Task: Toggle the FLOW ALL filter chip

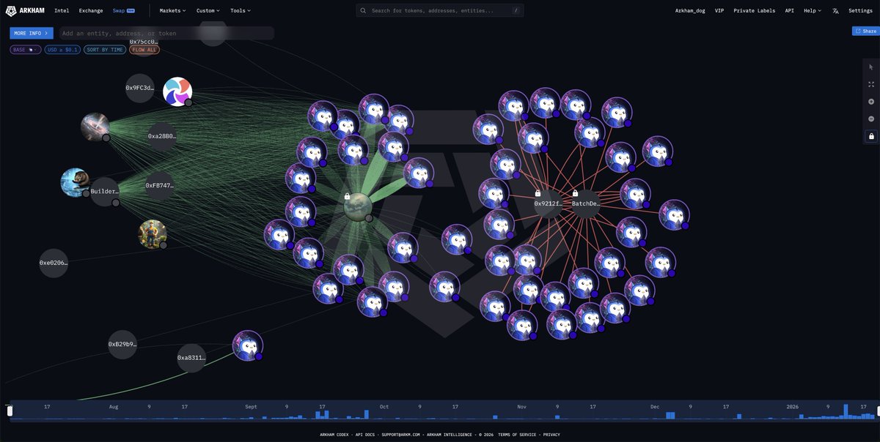Action: (x=144, y=50)
